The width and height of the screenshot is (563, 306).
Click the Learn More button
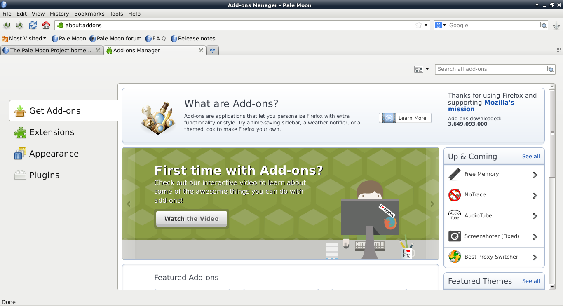405,118
